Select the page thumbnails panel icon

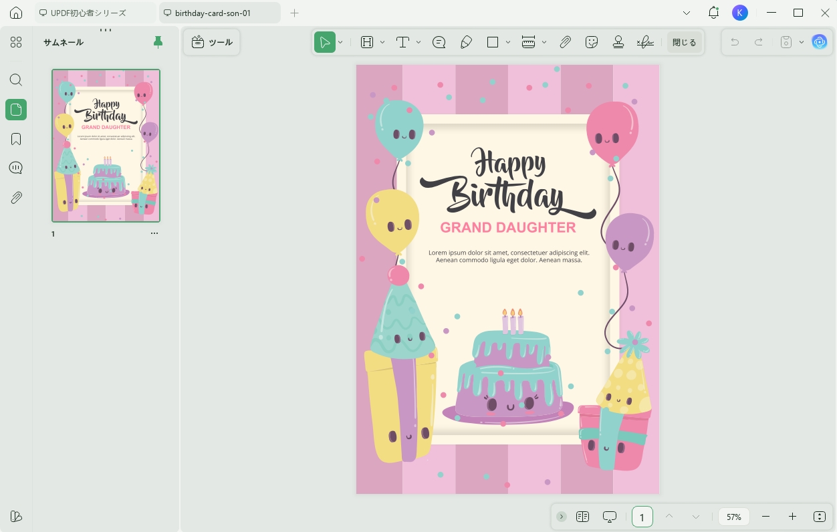coord(16,110)
